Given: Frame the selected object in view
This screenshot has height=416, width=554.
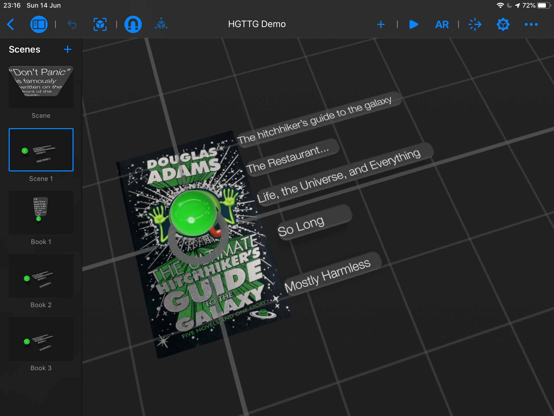Looking at the screenshot, I should [100, 24].
